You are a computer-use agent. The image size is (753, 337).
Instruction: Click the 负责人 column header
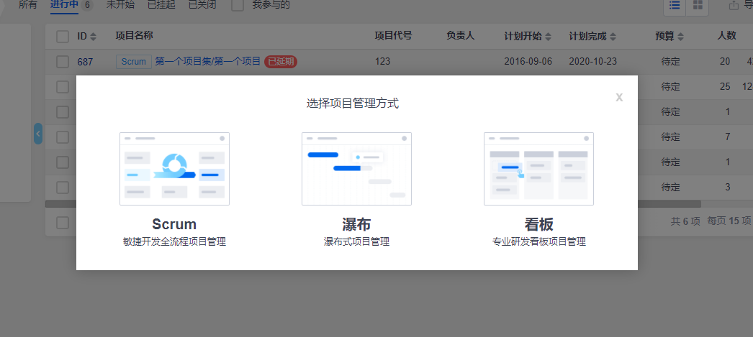[x=461, y=36]
